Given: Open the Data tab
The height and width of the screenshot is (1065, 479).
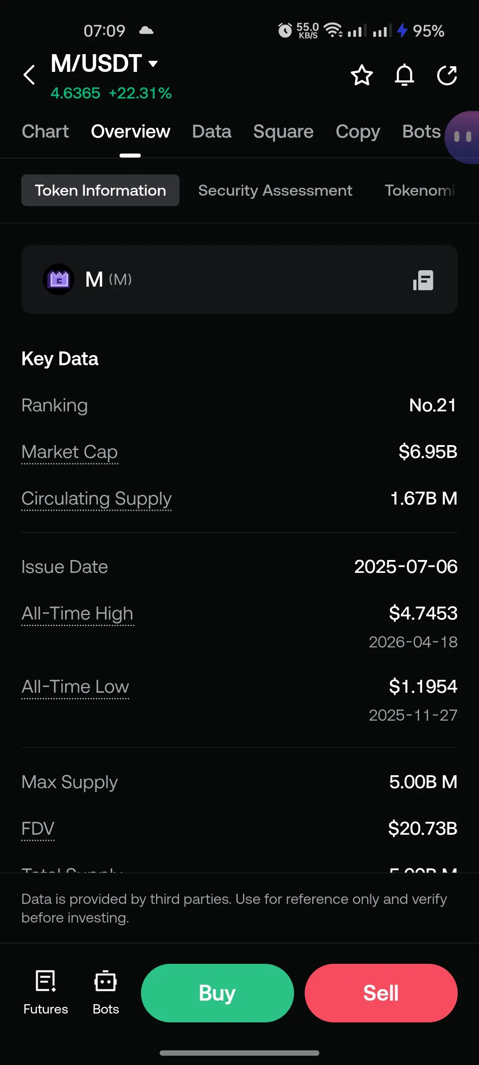Looking at the screenshot, I should click(212, 132).
